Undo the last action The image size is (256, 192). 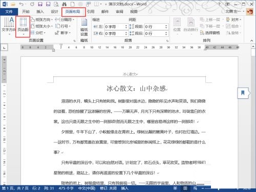21,4
